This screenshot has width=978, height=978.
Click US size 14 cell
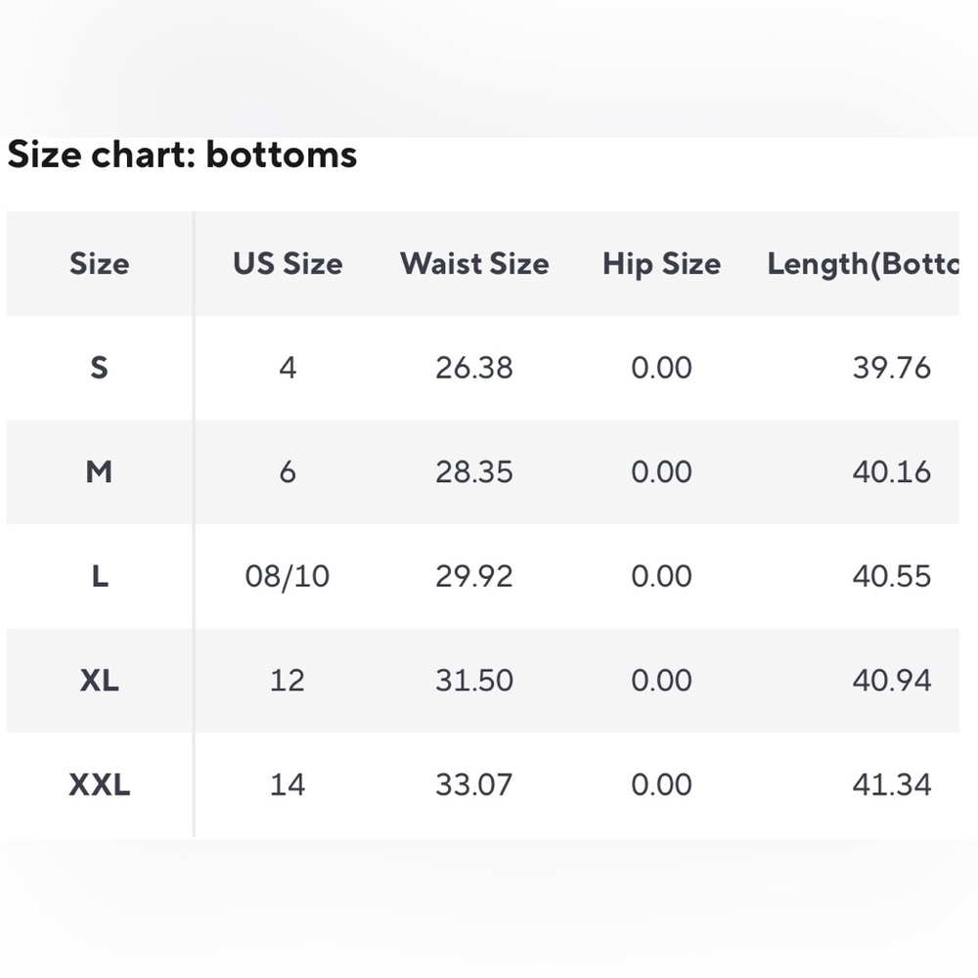click(x=288, y=784)
